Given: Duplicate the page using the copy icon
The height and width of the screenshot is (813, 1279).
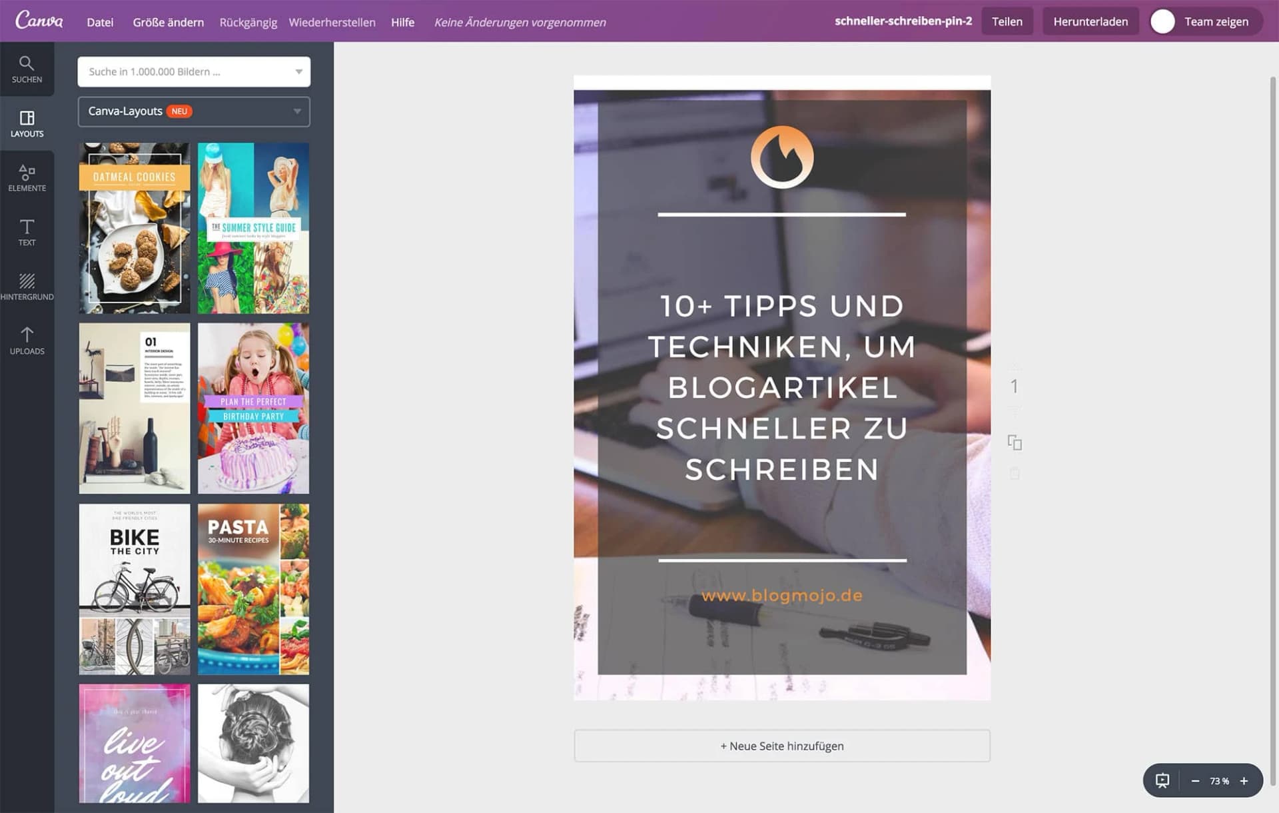Looking at the screenshot, I should pyautogui.click(x=1015, y=442).
